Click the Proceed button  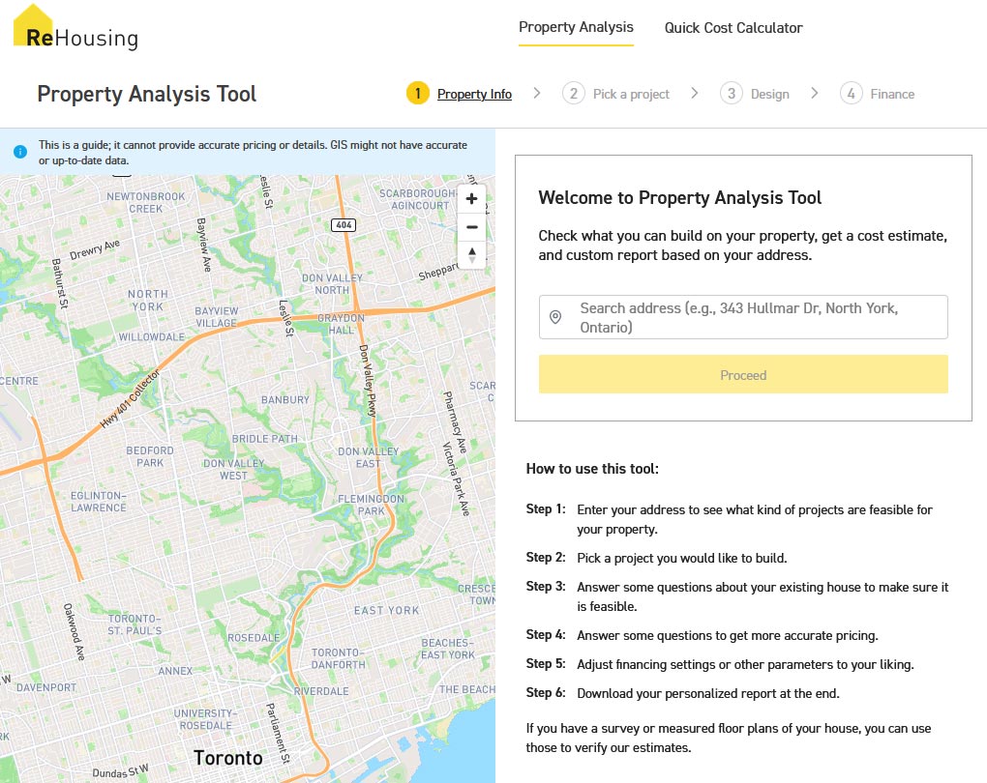(743, 374)
